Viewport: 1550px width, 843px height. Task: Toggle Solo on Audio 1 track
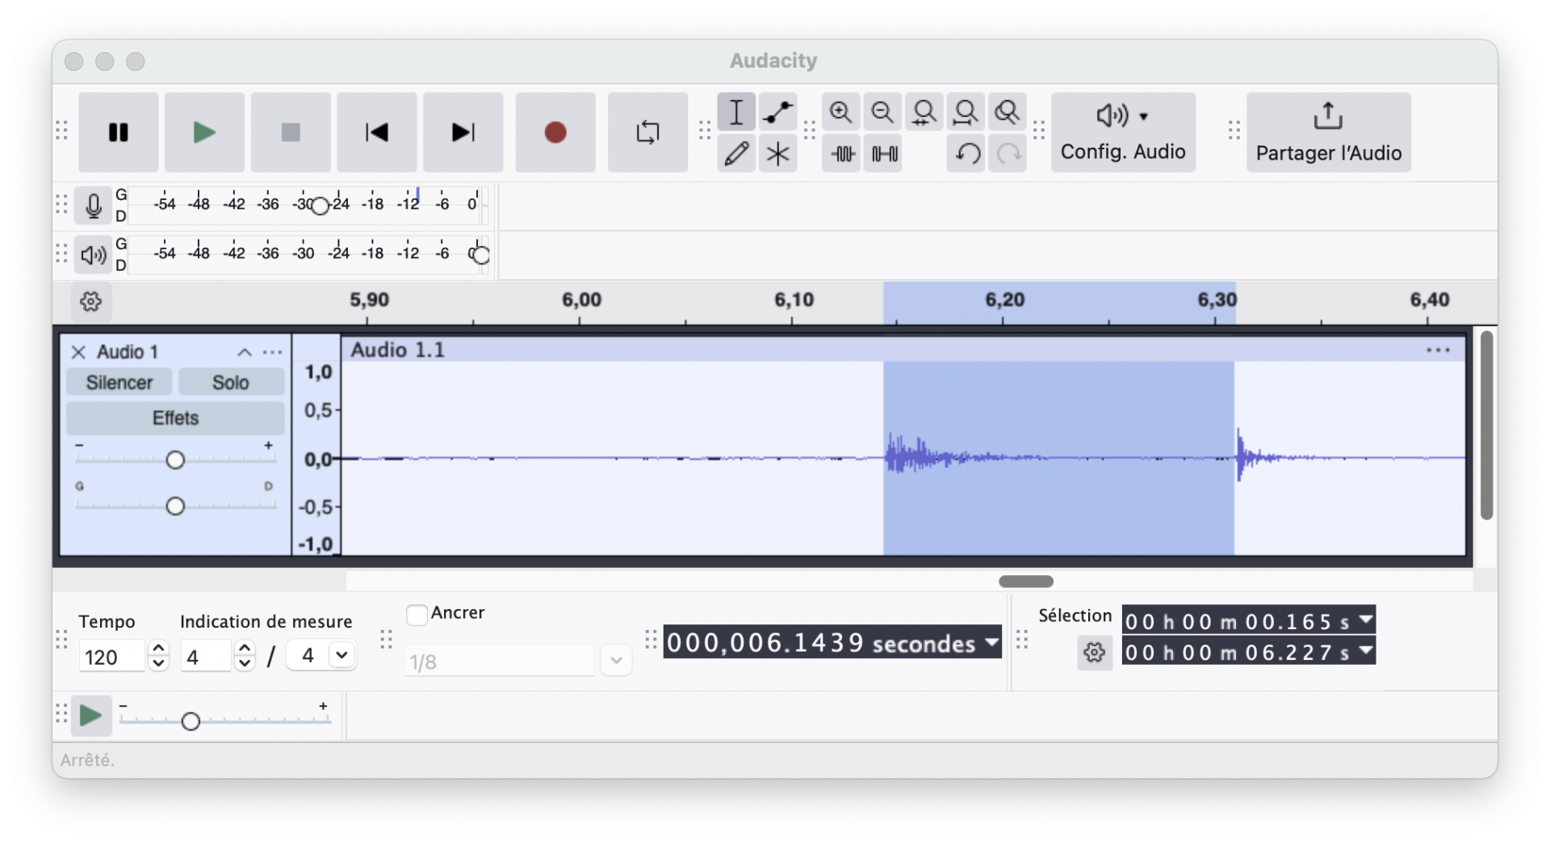point(231,382)
